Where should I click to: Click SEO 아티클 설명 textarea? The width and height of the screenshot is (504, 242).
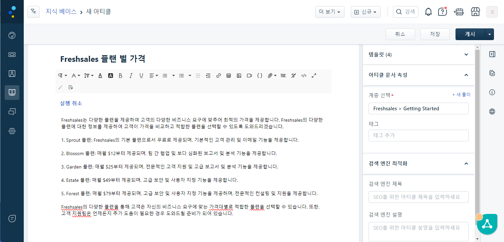pyautogui.click(x=418, y=231)
